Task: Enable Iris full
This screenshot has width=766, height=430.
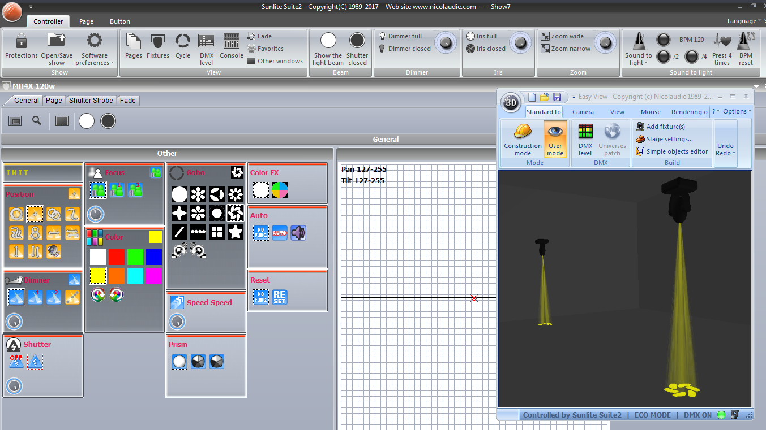Action: point(481,36)
